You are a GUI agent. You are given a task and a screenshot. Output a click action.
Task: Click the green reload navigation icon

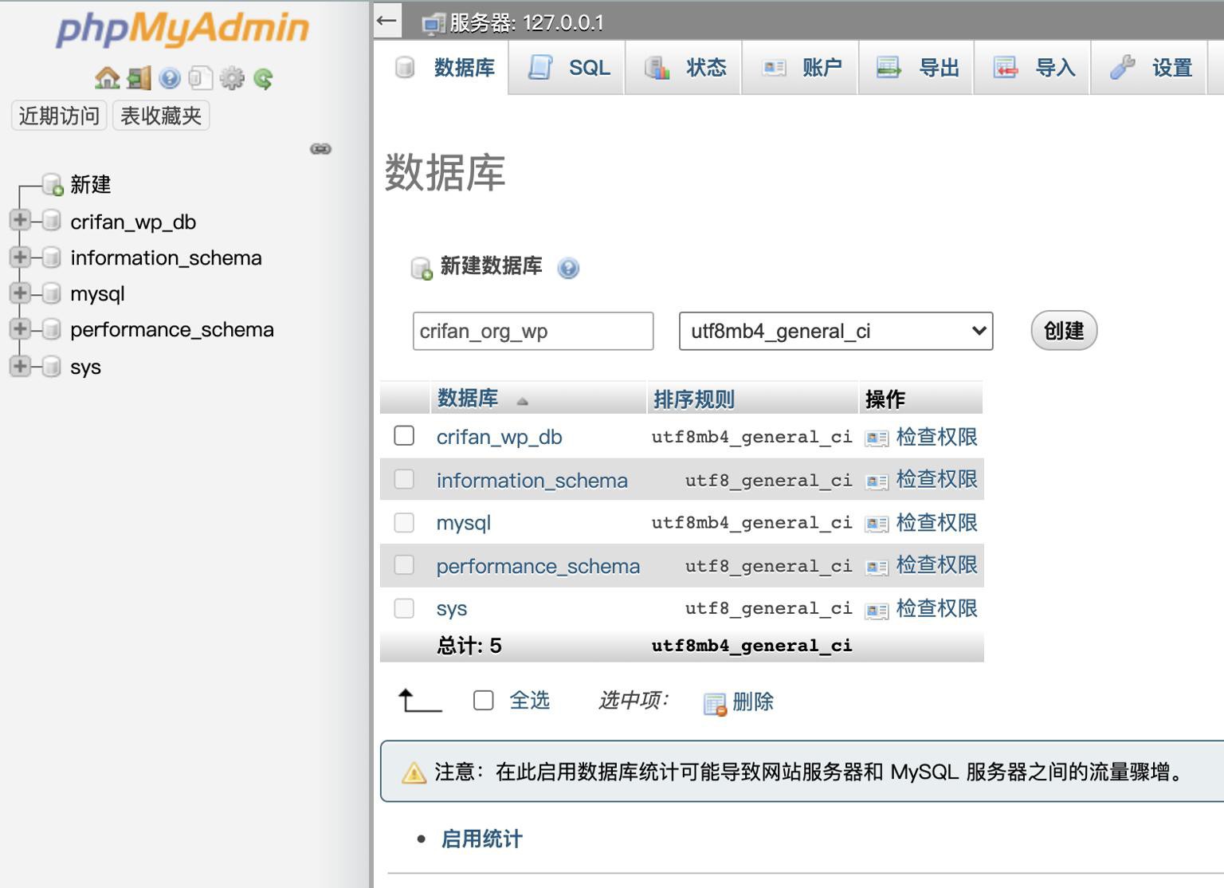click(263, 78)
